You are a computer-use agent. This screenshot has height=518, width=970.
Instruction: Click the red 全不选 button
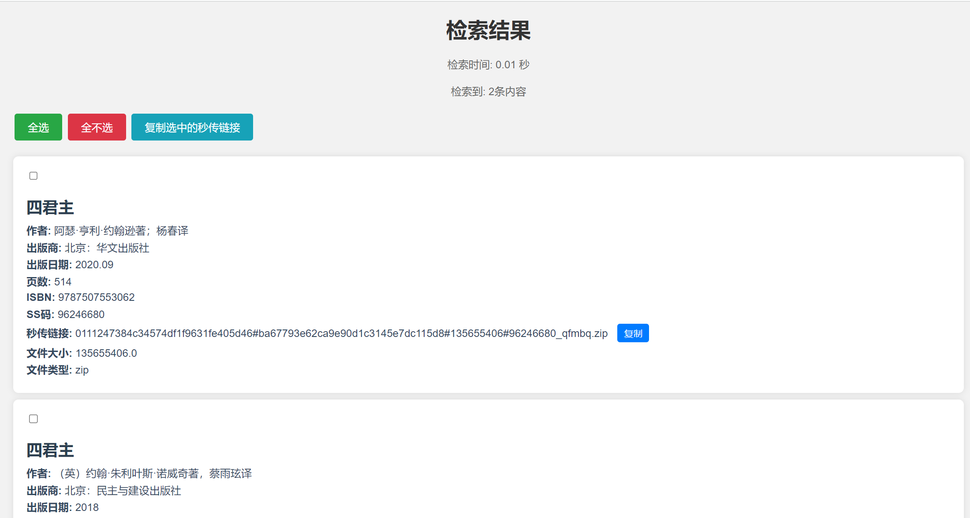point(97,127)
